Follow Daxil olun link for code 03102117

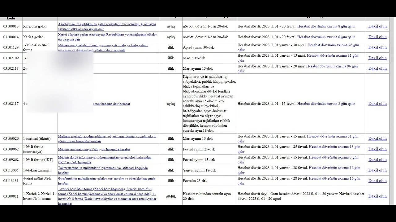(377, 104)
